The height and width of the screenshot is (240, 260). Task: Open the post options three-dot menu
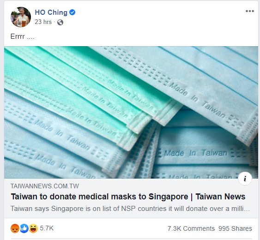pos(250,11)
